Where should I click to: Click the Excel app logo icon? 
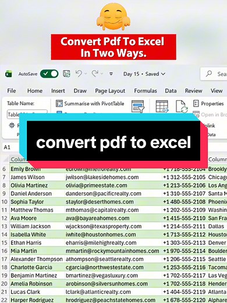9,74
